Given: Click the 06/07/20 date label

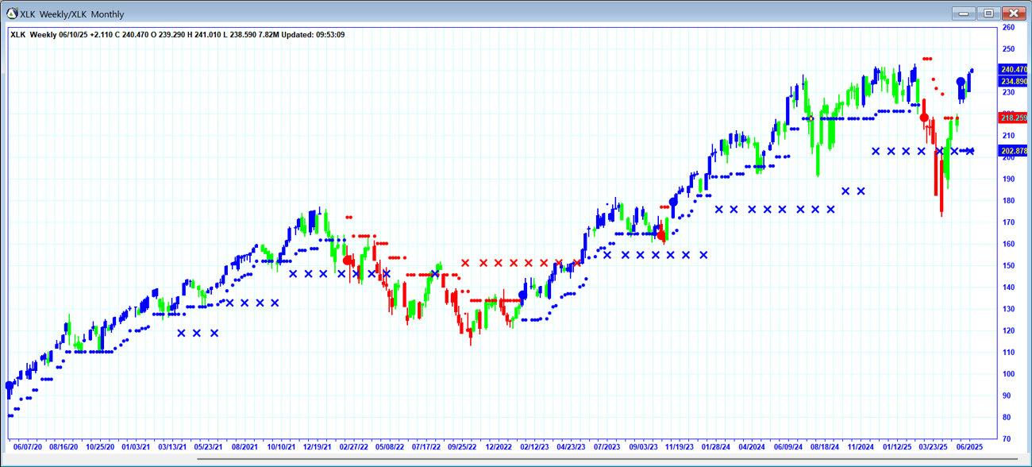Looking at the screenshot, I should 29,446.
